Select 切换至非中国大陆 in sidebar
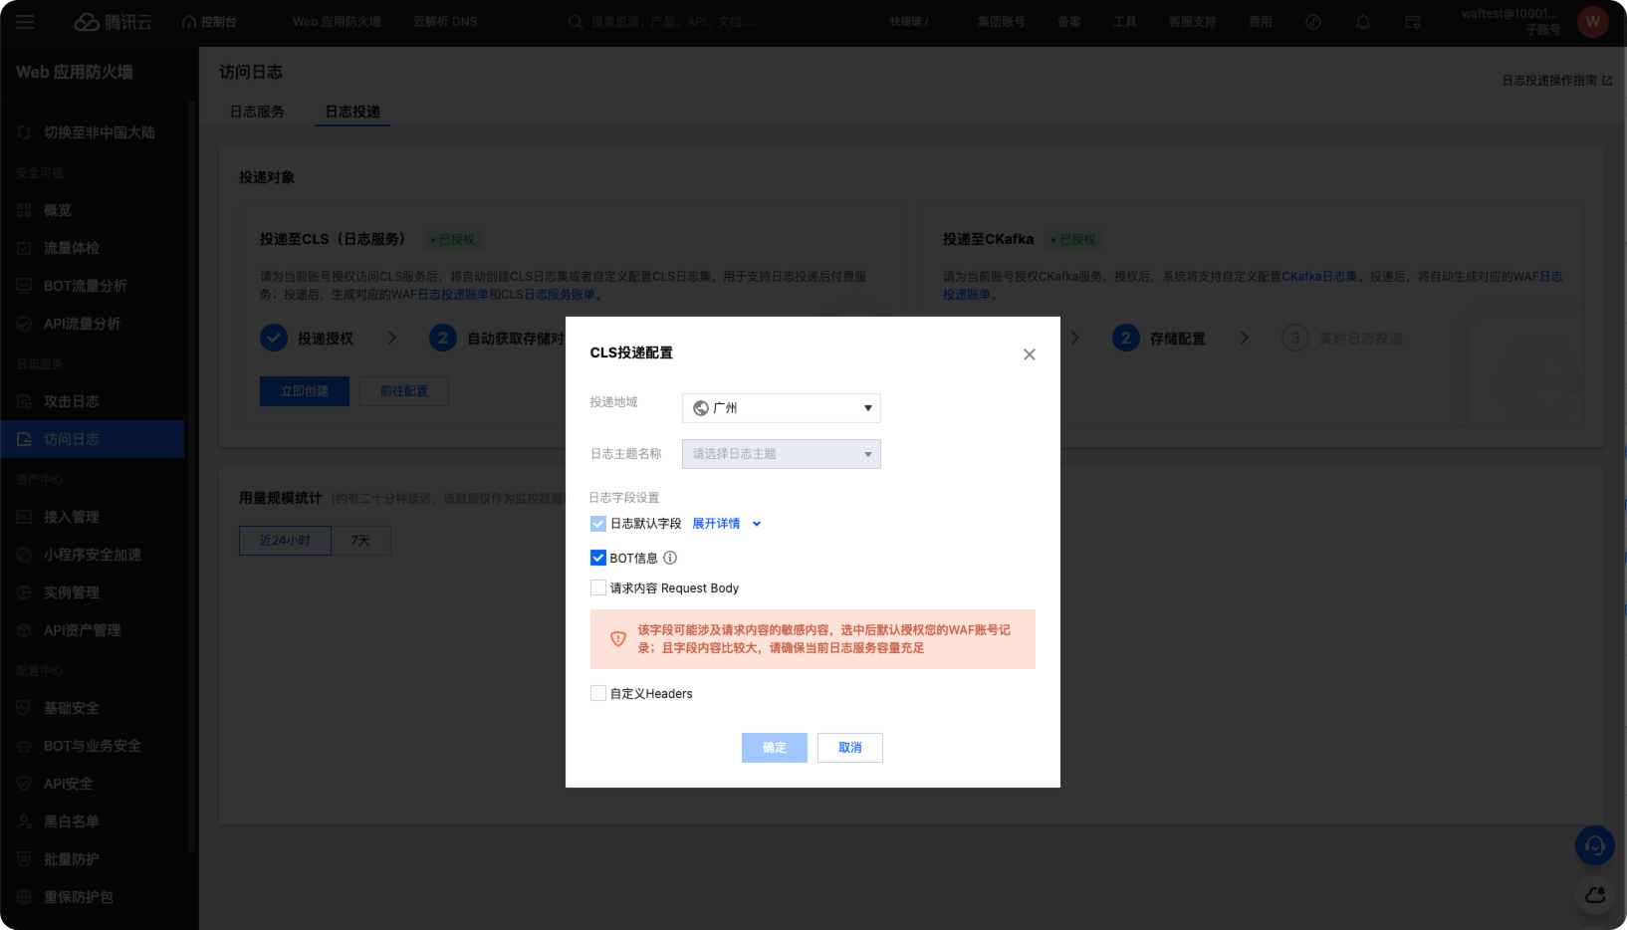This screenshot has height=930, width=1627. [93, 132]
